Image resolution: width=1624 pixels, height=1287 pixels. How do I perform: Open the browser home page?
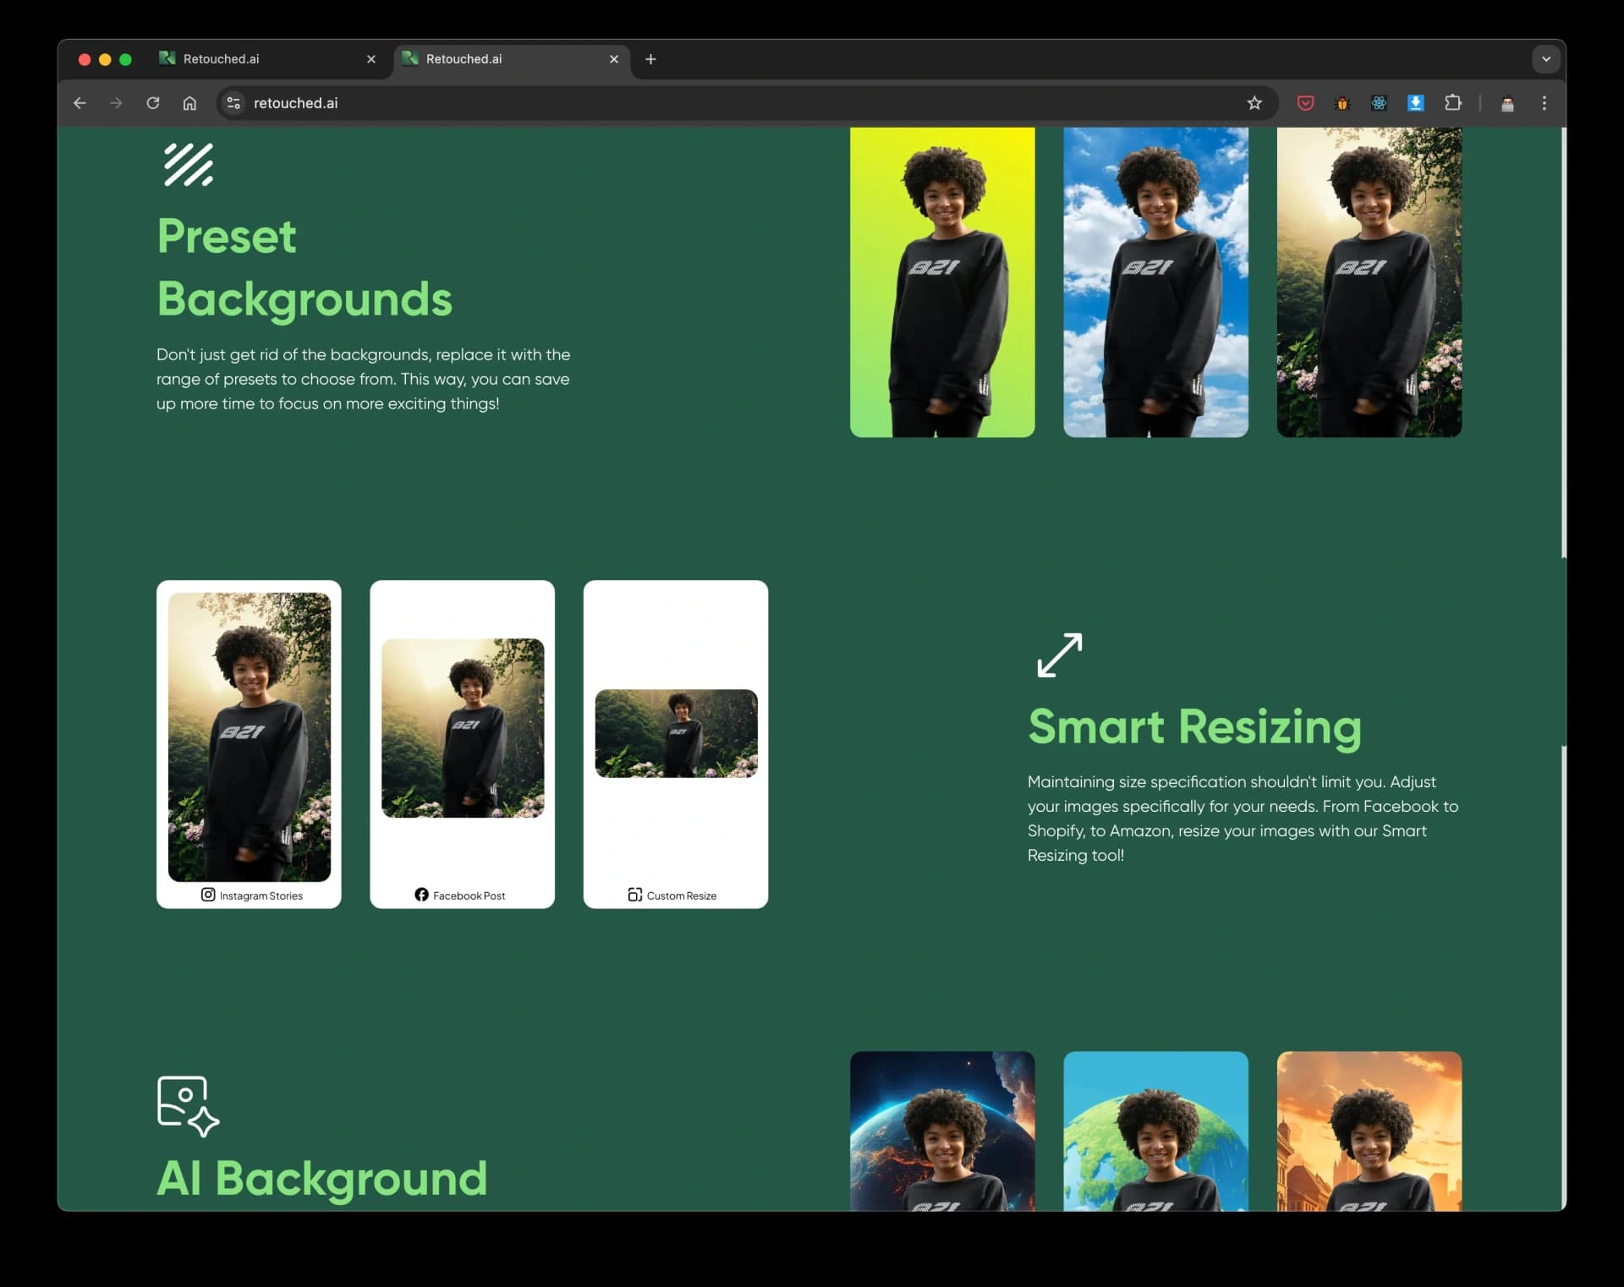(189, 103)
